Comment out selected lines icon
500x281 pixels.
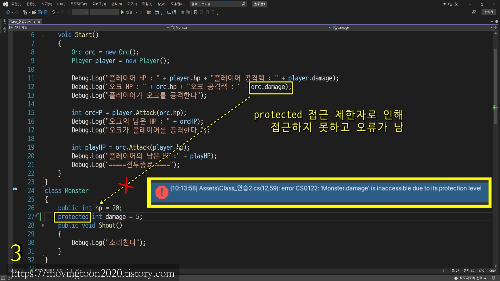[182, 12]
